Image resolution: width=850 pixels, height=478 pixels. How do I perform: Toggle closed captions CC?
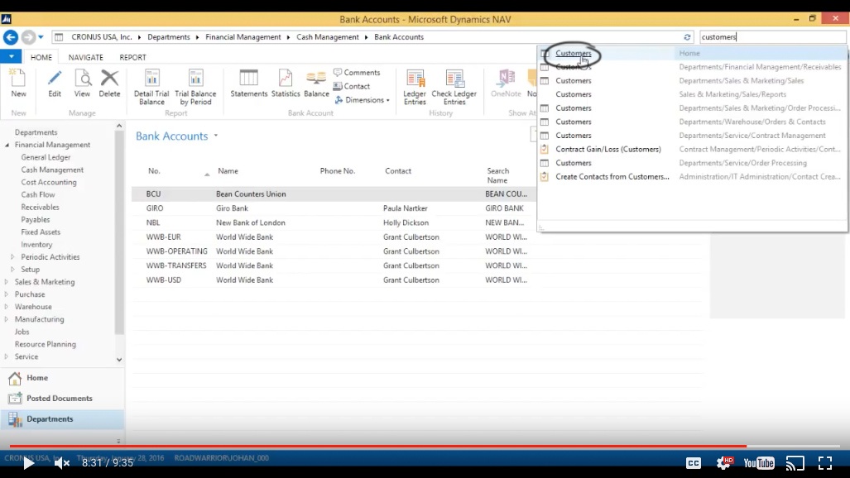click(x=694, y=463)
